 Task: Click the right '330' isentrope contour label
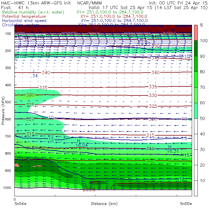click(x=153, y=95)
